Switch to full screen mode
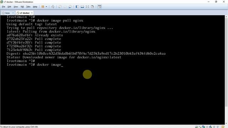 (x=87, y=7)
